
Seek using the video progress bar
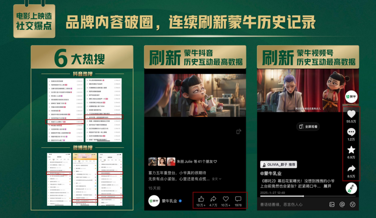[307, 196]
